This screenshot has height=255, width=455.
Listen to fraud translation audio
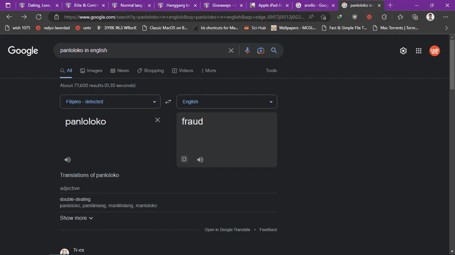click(x=200, y=160)
